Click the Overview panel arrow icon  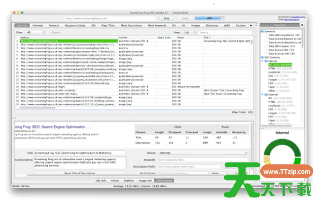[x=302, y=25]
